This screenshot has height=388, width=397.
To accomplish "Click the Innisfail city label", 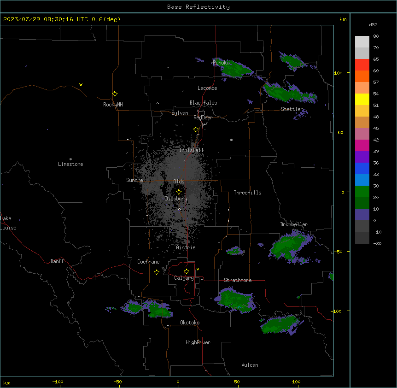I will coord(192,150).
